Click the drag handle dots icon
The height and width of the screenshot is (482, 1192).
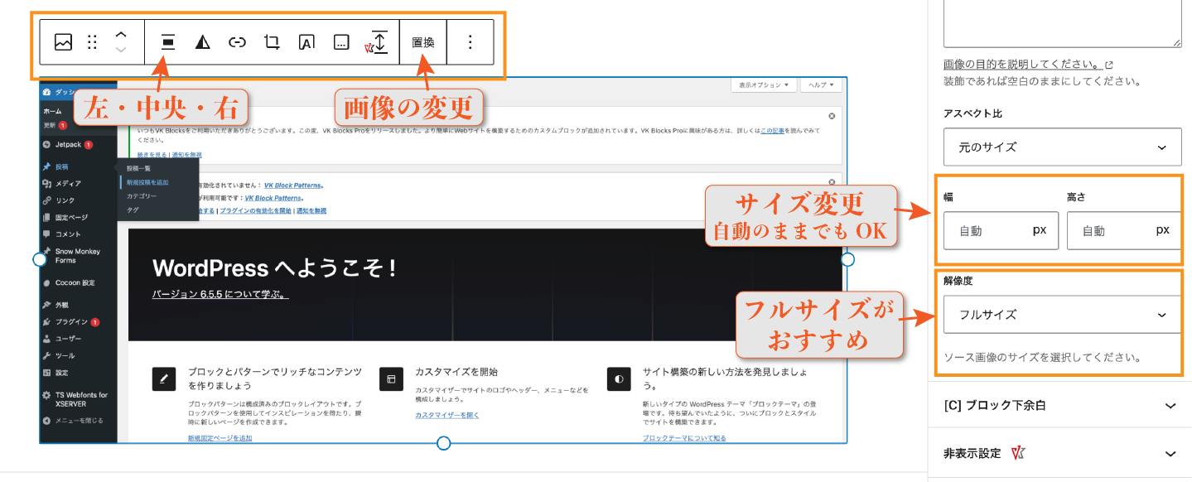click(x=93, y=42)
